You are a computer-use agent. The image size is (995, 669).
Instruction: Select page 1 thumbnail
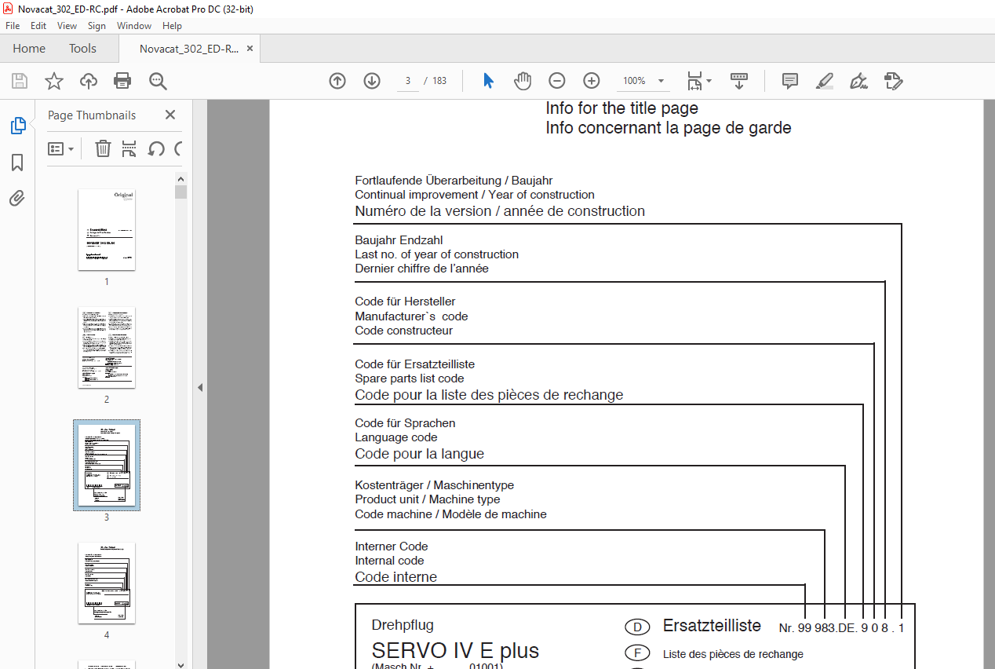[x=107, y=229]
